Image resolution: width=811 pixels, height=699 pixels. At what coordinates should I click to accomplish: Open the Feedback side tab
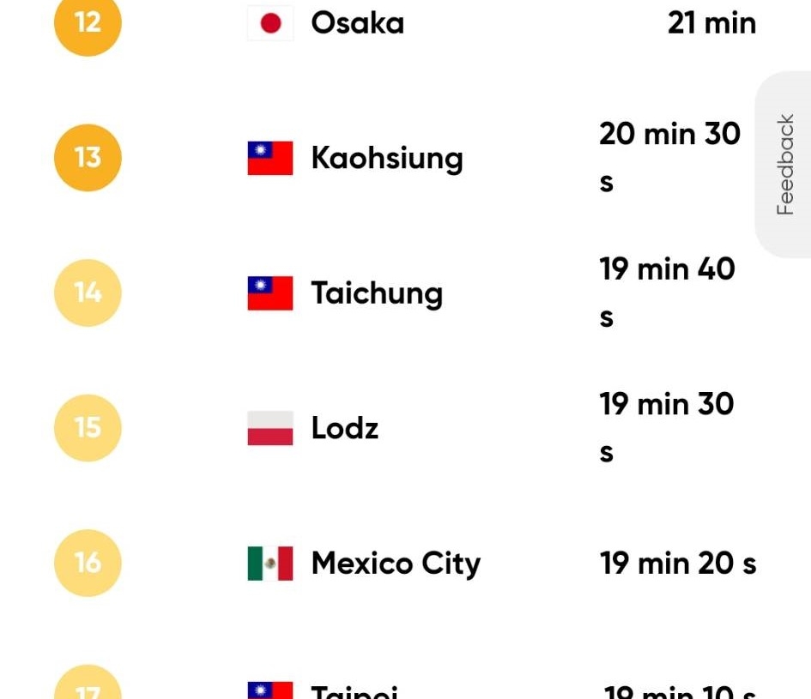[x=784, y=165]
